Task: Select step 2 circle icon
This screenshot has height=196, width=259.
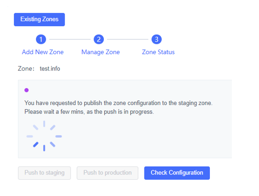Action: pos(99,39)
